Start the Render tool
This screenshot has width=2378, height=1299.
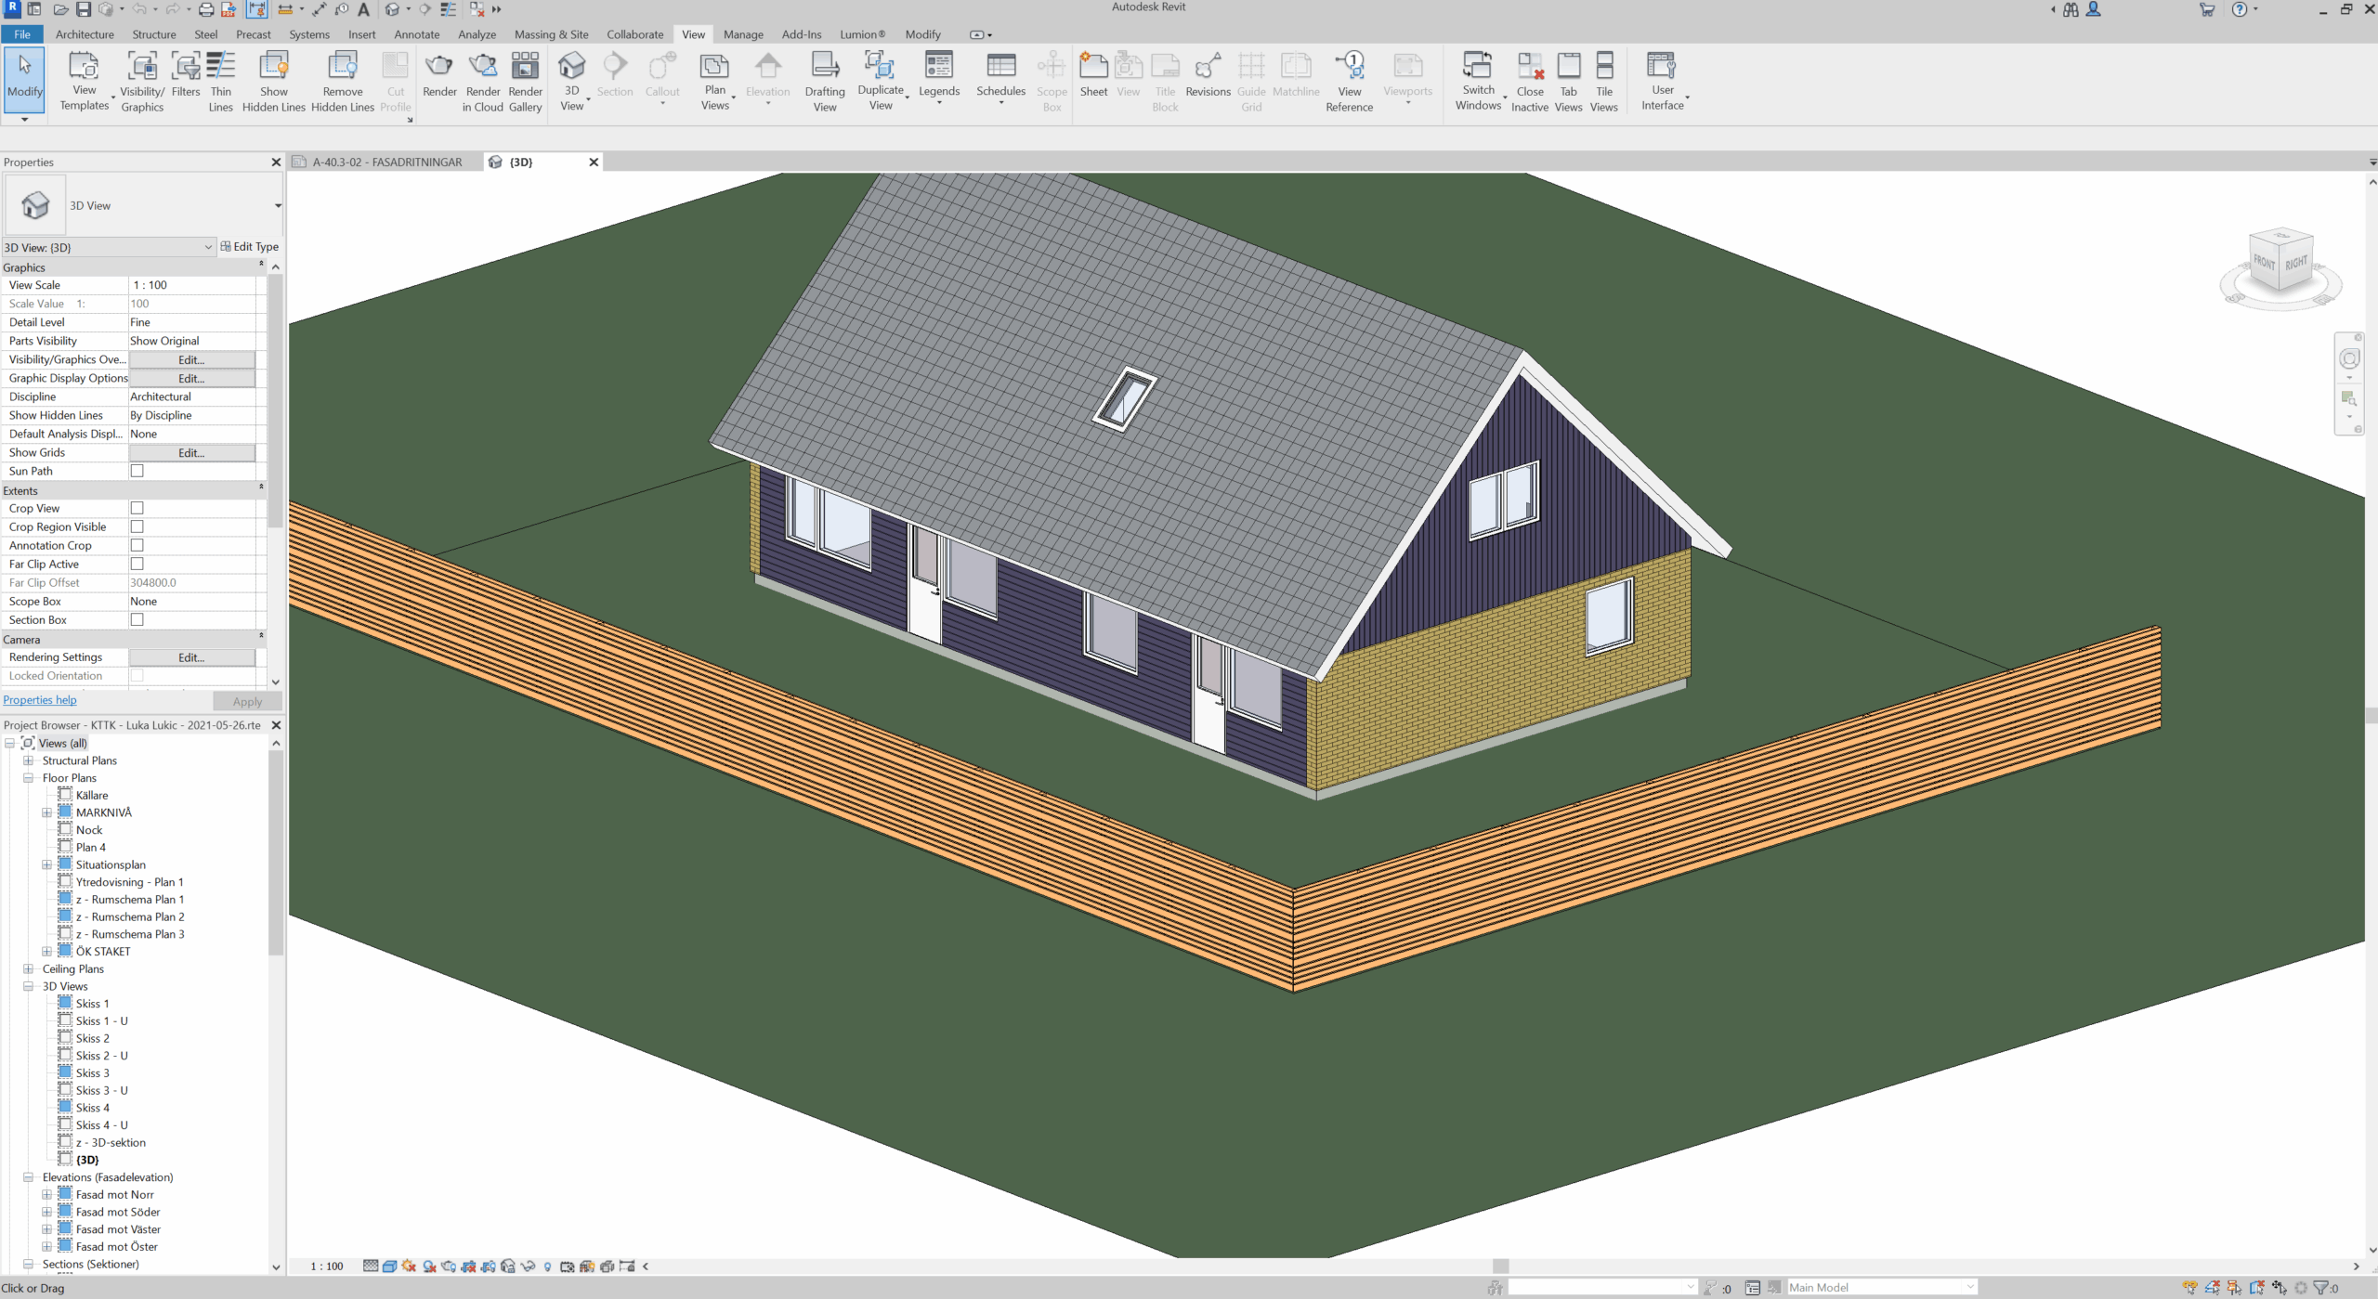point(439,74)
